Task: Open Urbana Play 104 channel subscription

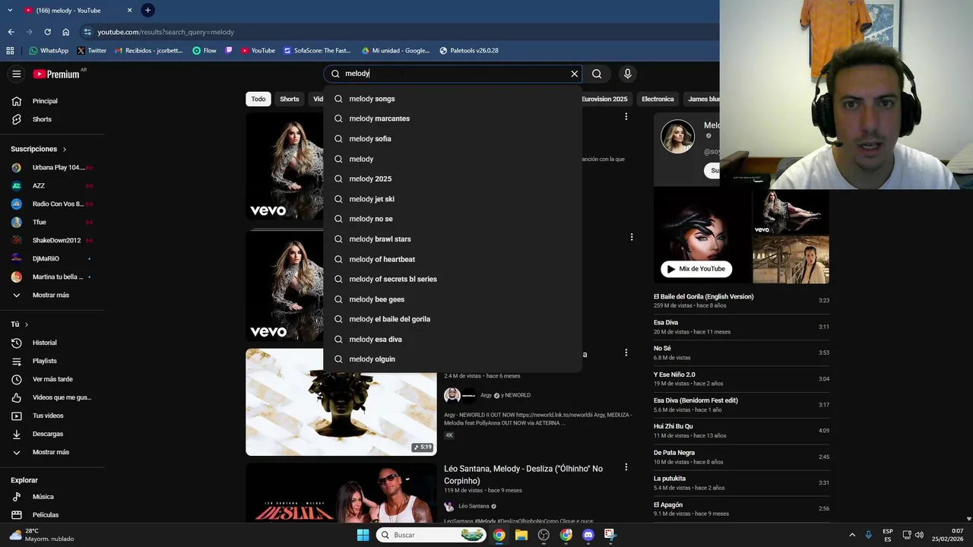Action: pos(51,167)
